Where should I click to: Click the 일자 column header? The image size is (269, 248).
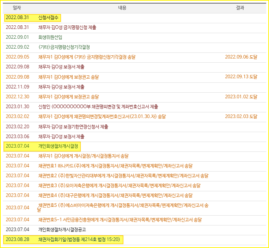click(17, 8)
